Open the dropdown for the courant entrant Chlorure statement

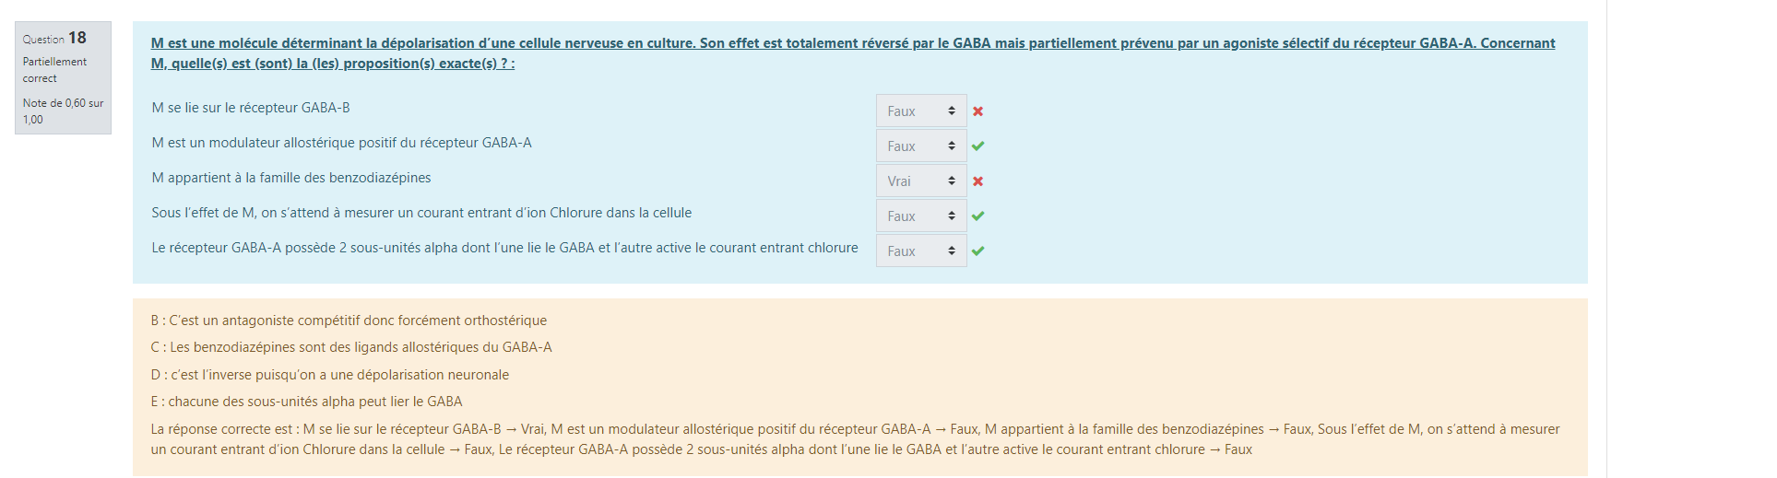(x=921, y=216)
